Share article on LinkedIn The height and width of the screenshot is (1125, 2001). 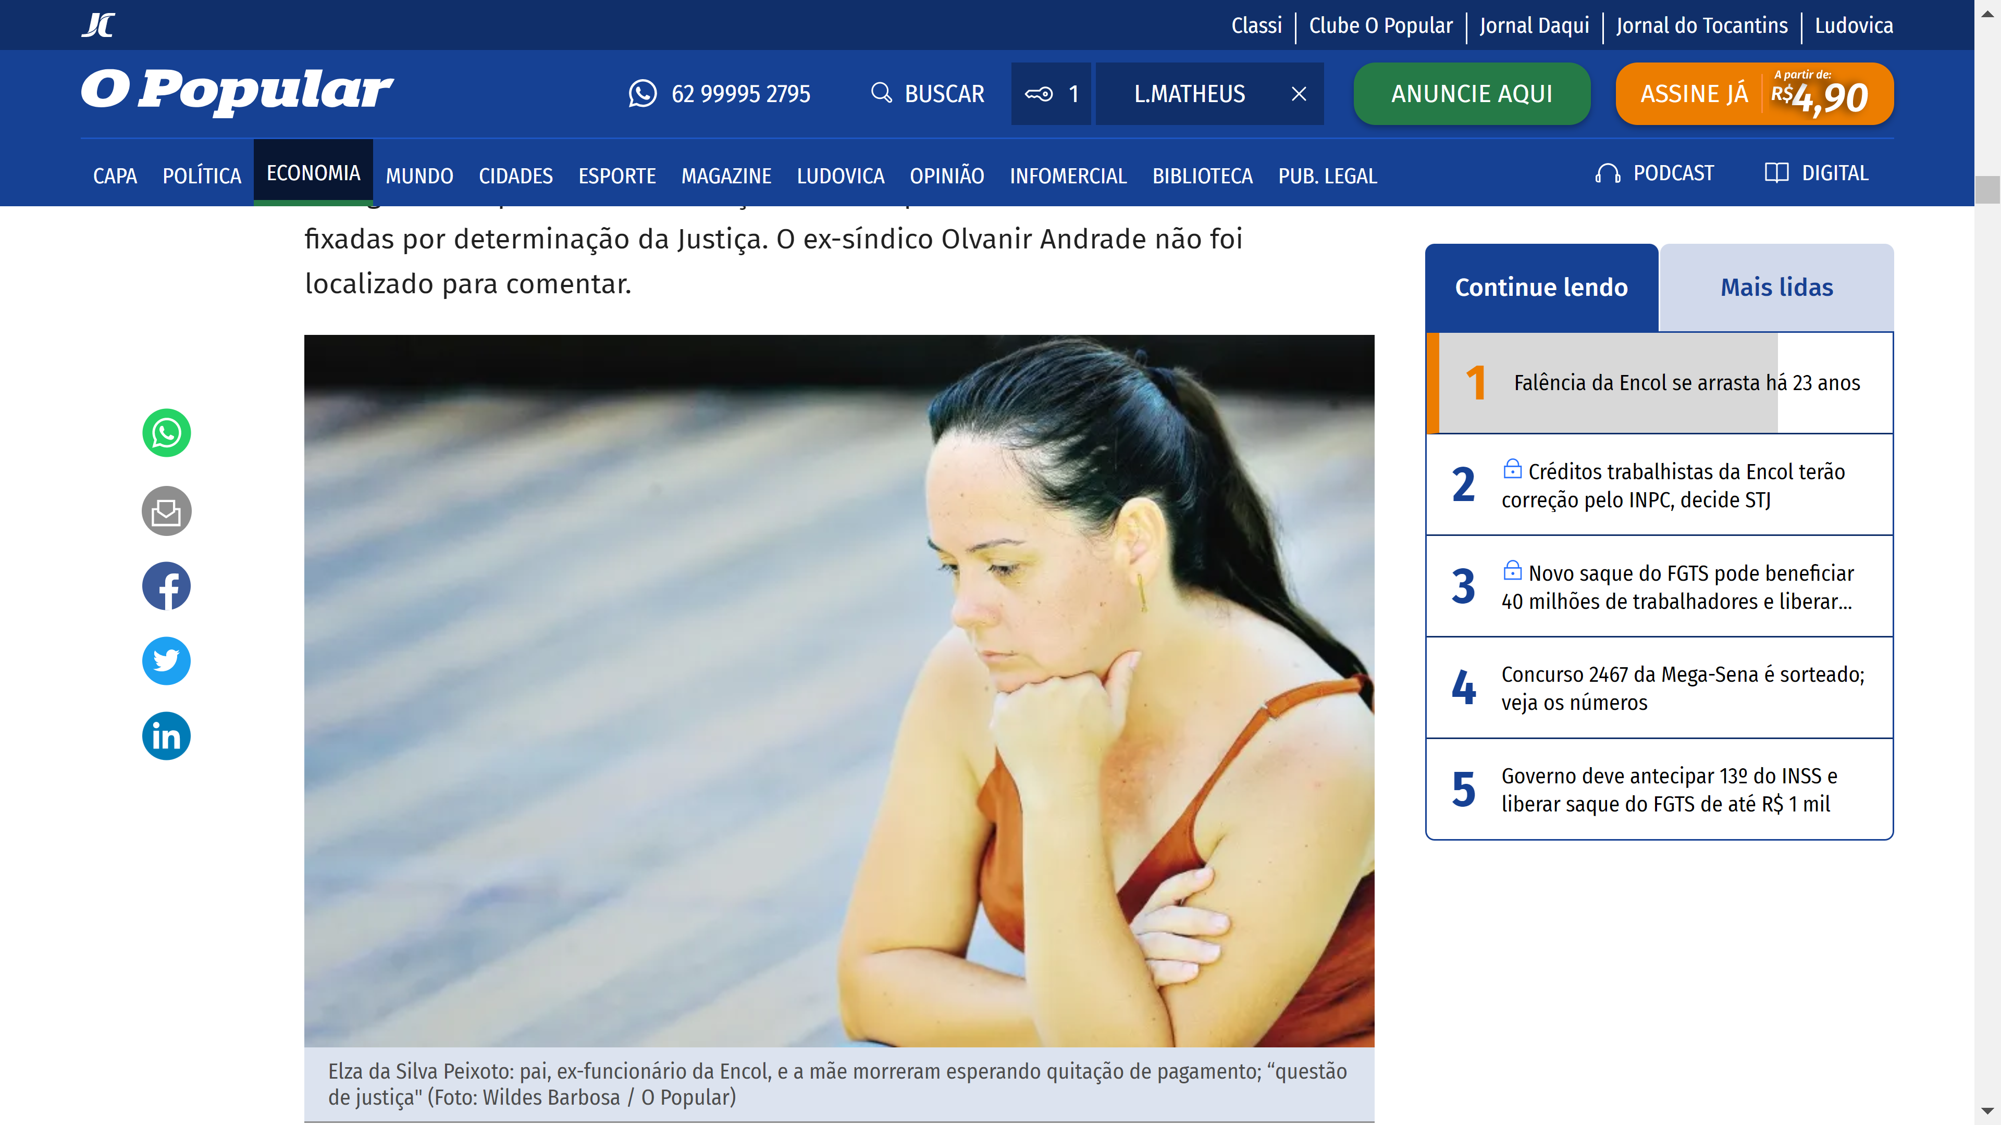coord(166,735)
